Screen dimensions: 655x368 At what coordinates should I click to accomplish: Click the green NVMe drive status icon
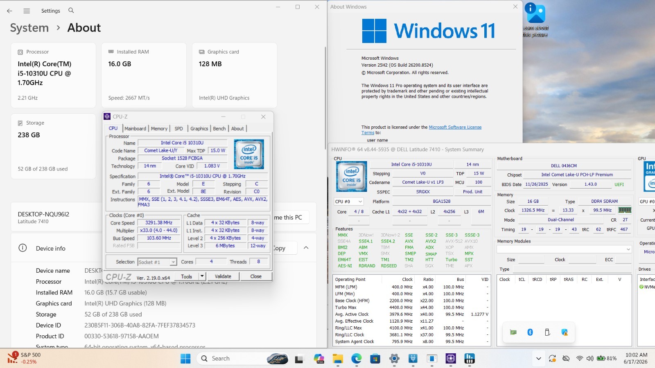click(641, 287)
